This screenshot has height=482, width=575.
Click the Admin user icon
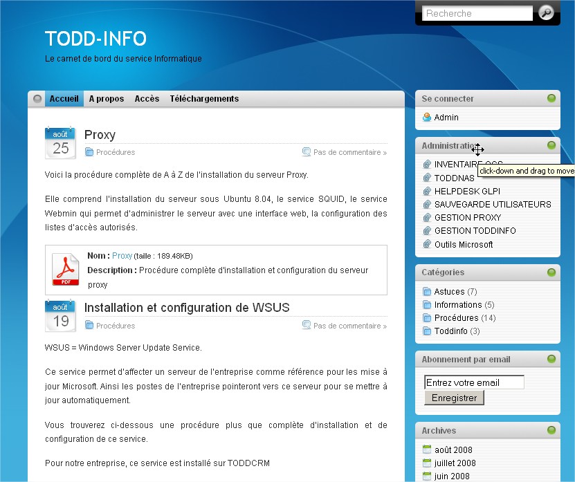point(426,117)
